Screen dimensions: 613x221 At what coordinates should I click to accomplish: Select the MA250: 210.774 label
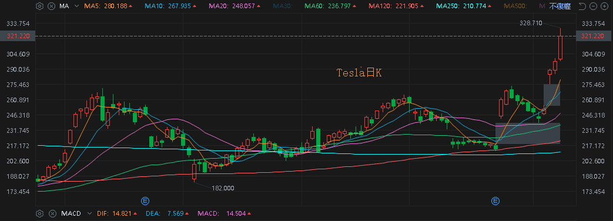464,6
